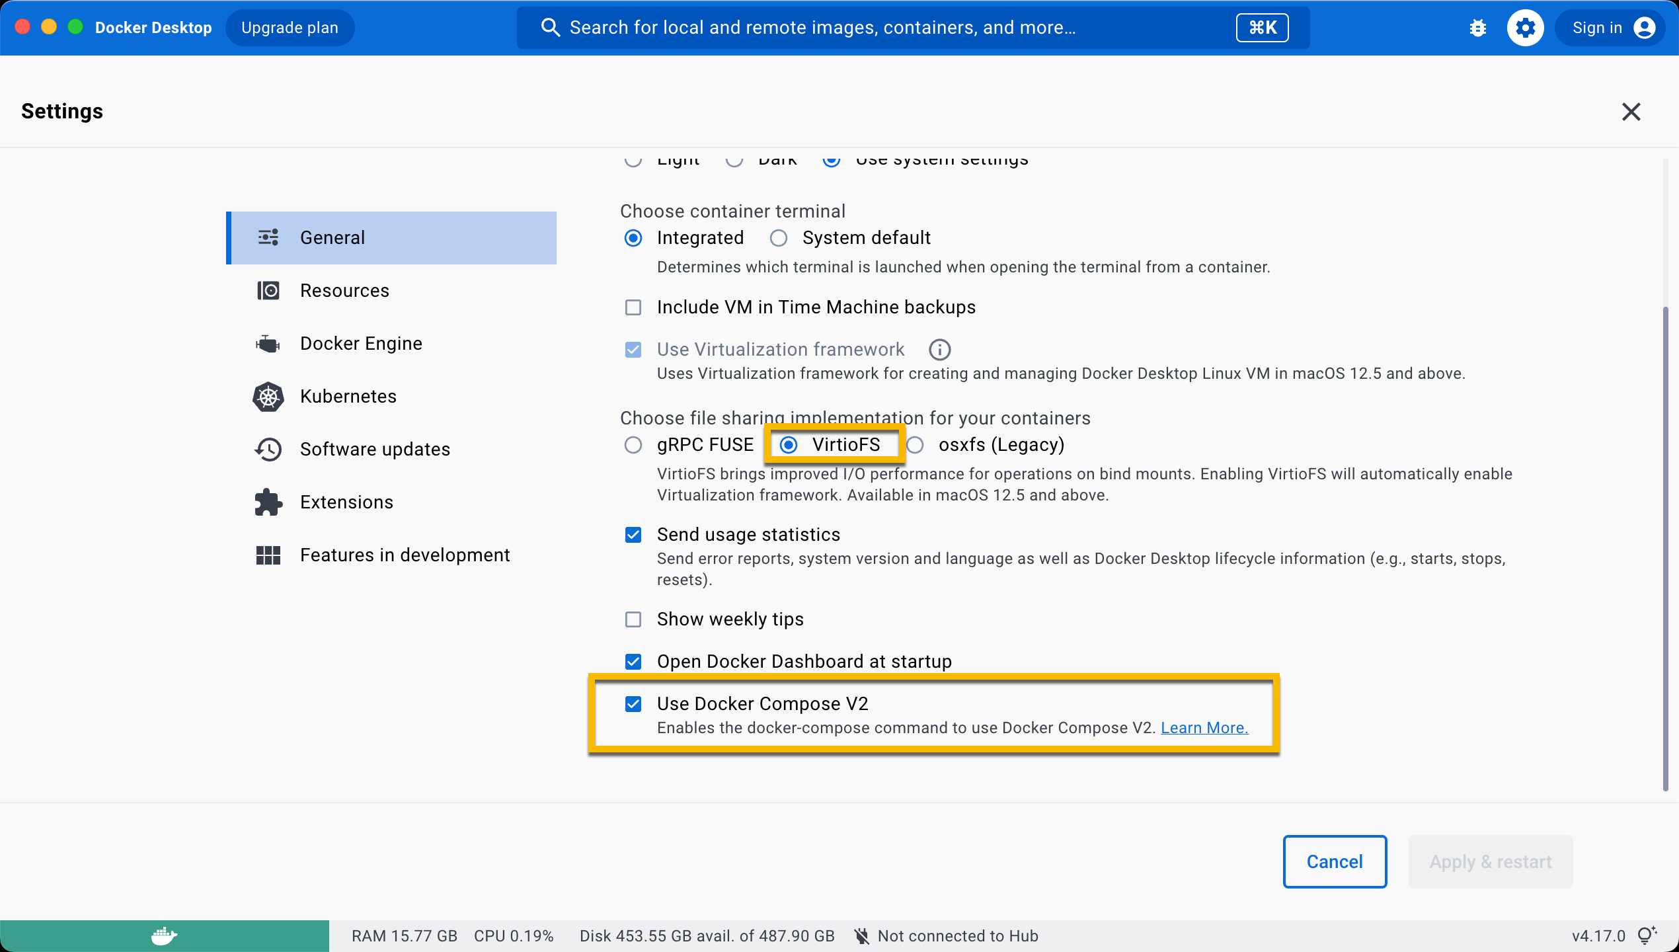Click the Resources disk icon
Screen dimensions: 1679x952
[x=268, y=290]
